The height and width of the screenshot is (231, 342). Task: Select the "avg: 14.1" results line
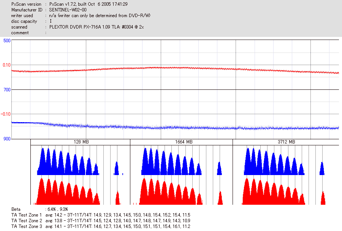click(x=118, y=226)
